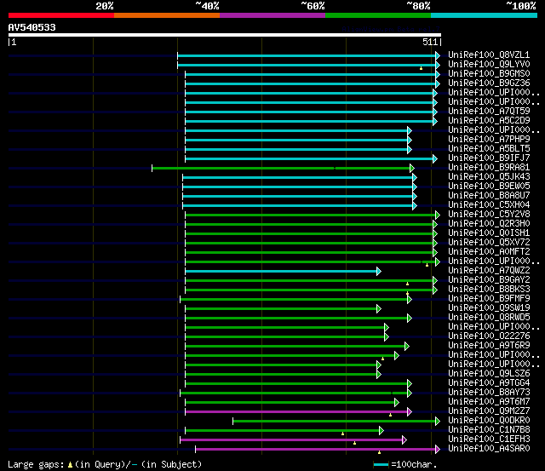
Task: Click the purple arrowhead of the C1EFH3 hit
Action: click(x=404, y=440)
